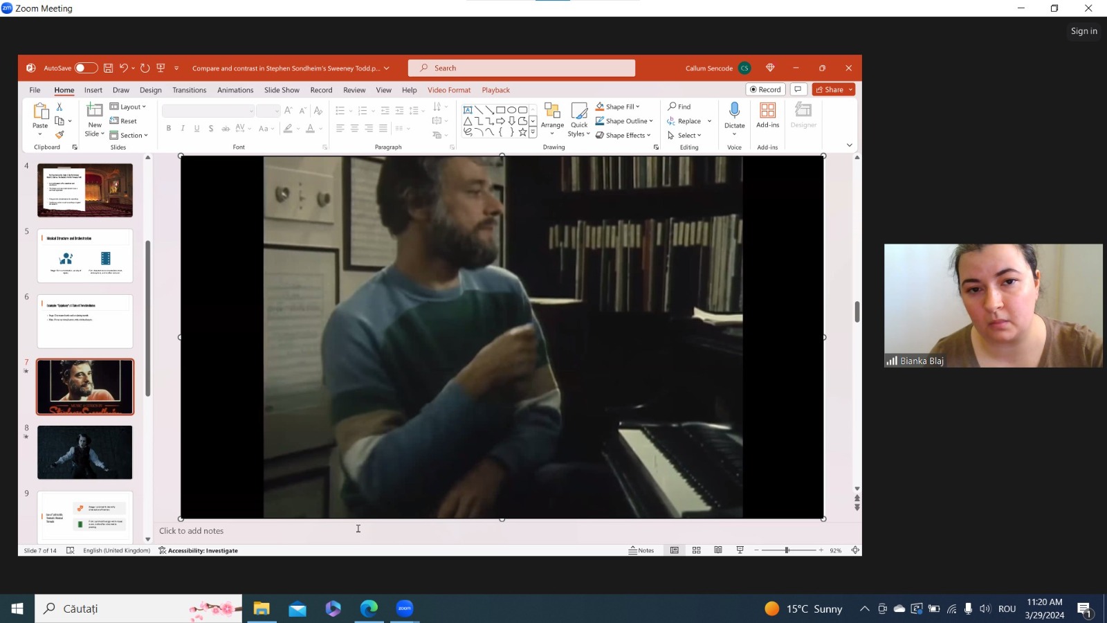Select slide 5 thumbnail
1107x623 pixels.
85,256
